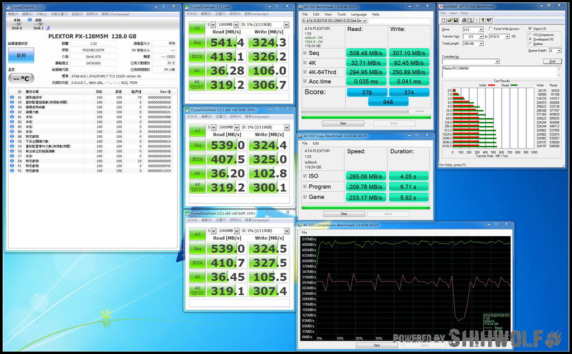Open the Edit menu in AS SSD Copy-Benchmark
This screenshot has height=354, width=572.
point(316,143)
